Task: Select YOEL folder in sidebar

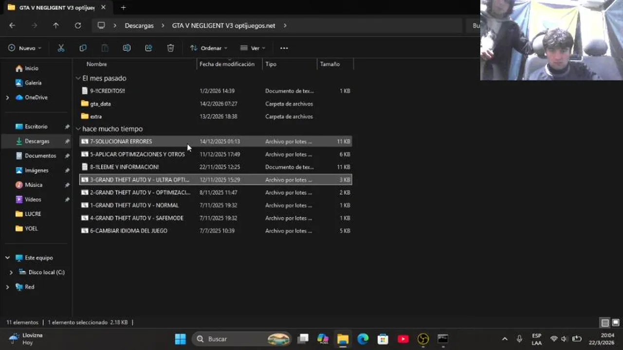Action: pos(31,228)
